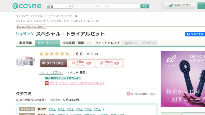Open クチコミによく出るワード link
The width and height of the screenshot is (205, 115).
(77, 83)
